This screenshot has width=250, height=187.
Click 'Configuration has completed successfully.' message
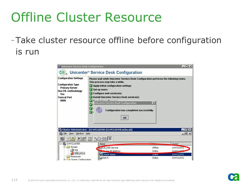click(x=129, y=110)
